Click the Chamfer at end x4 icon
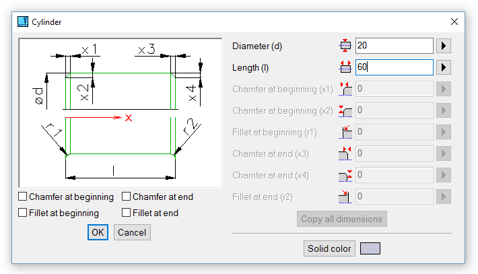 tap(345, 175)
